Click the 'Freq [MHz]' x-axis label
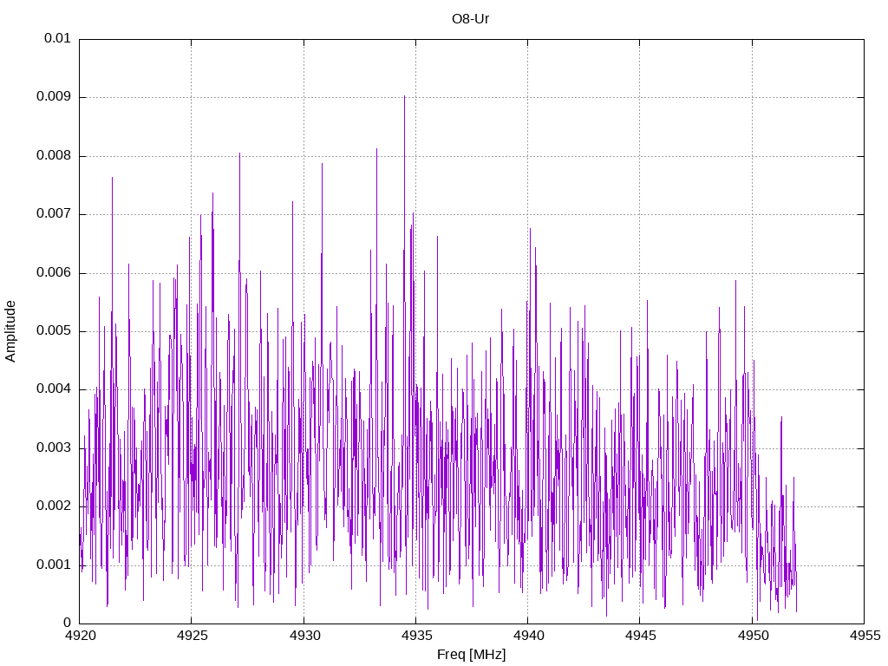This screenshot has width=888, height=666. click(x=471, y=655)
